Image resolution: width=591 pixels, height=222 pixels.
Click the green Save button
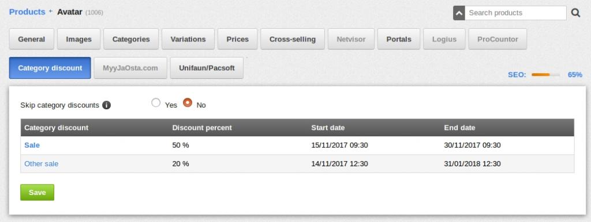click(x=38, y=192)
